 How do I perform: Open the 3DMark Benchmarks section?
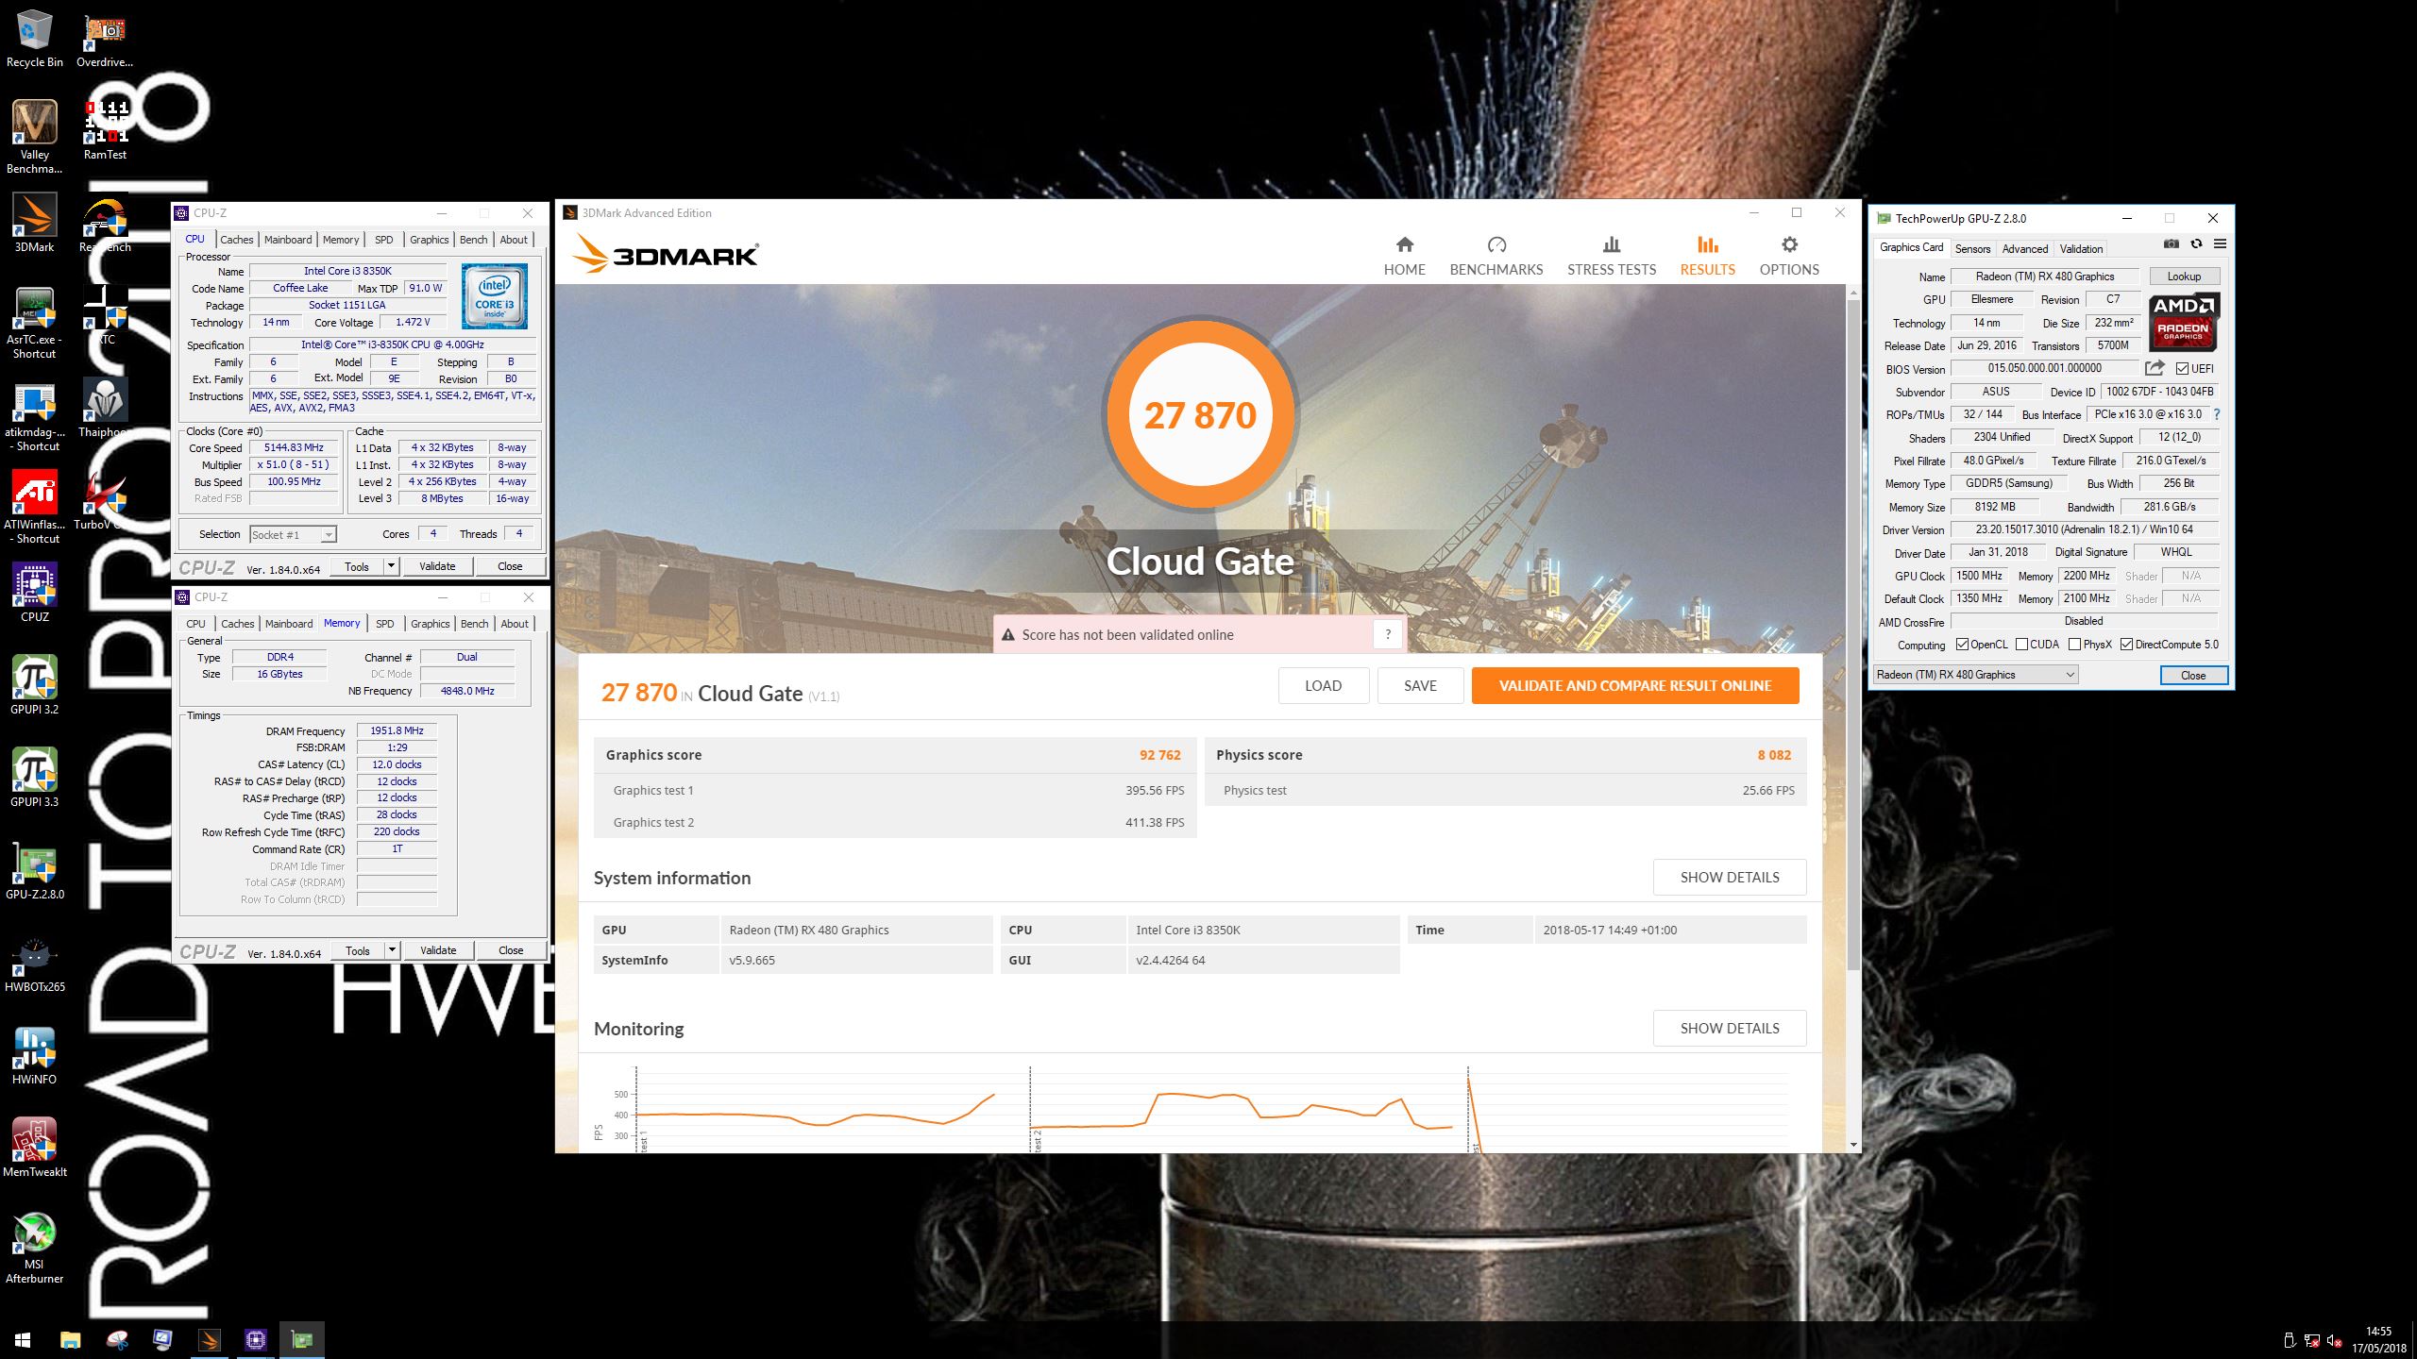tap(1496, 256)
